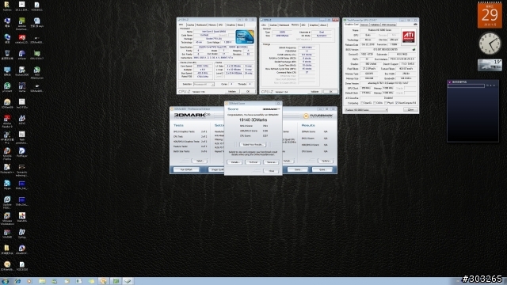Switch to Mainboard tab in left CPU-Z
Viewport: 507px width, 285px height.
[x=201, y=25]
